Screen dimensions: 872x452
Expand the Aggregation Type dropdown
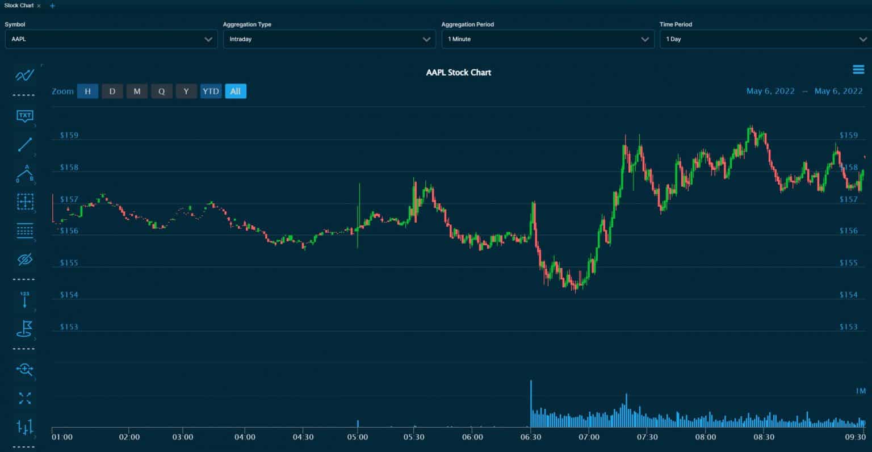(x=329, y=39)
